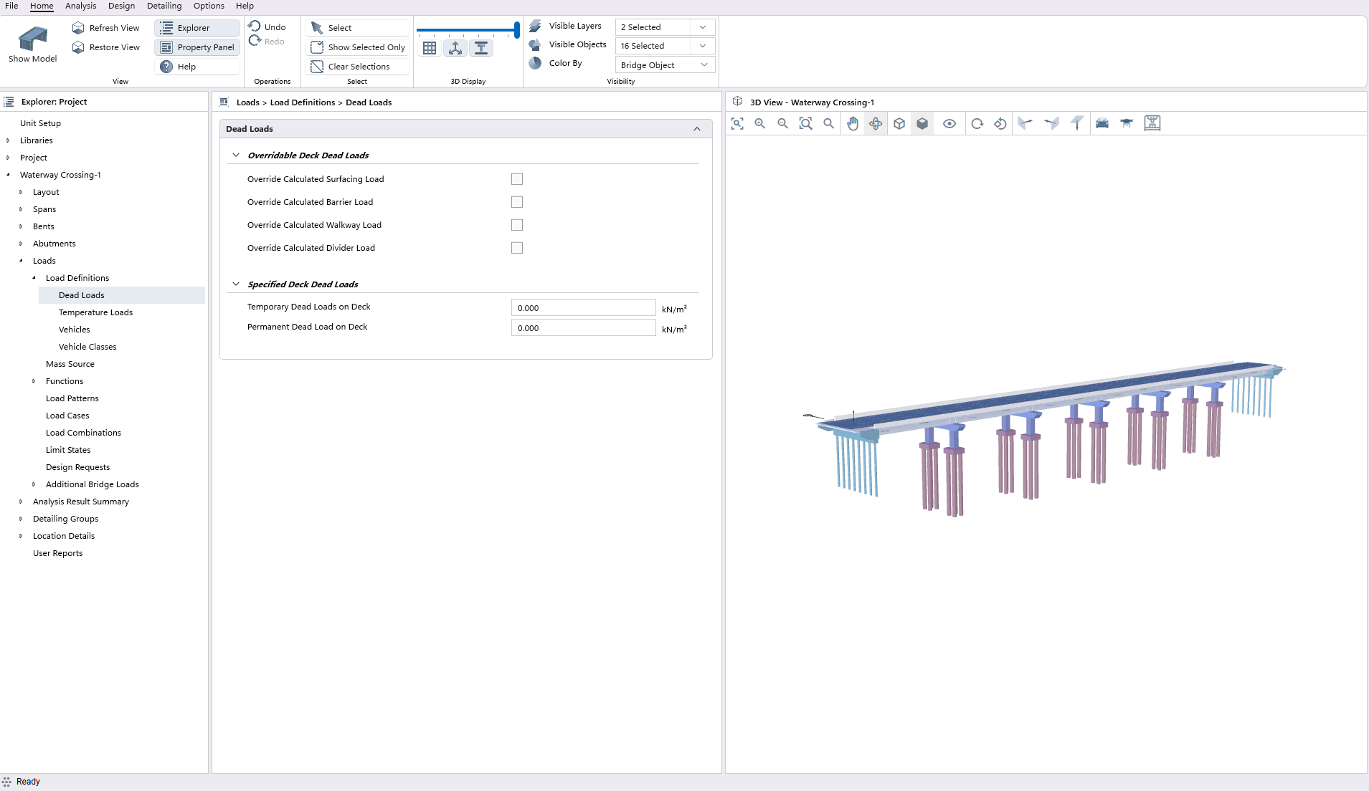The width and height of the screenshot is (1369, 791).
Task: Click the eye visibility icon in 3D view
Action: tap(949, 123)
